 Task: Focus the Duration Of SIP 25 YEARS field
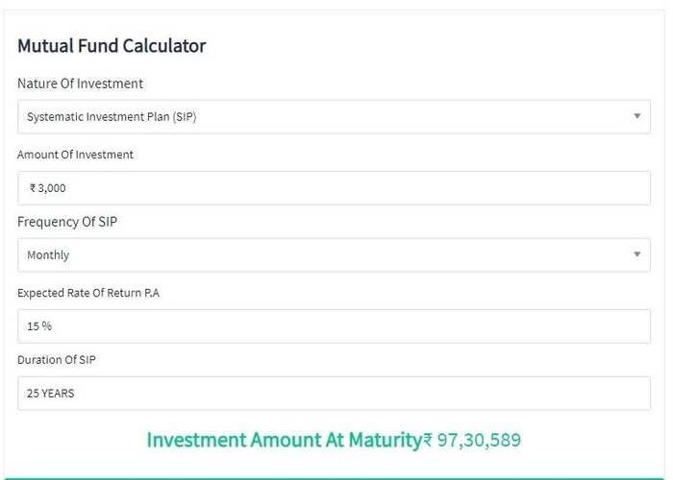pyautogui.click(x=334, y=393)
